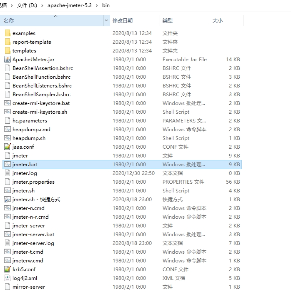The image size is (291, 292).
Task: Select the jmeter-server file name
Action: pyautogui.click(x=29, y=226)
